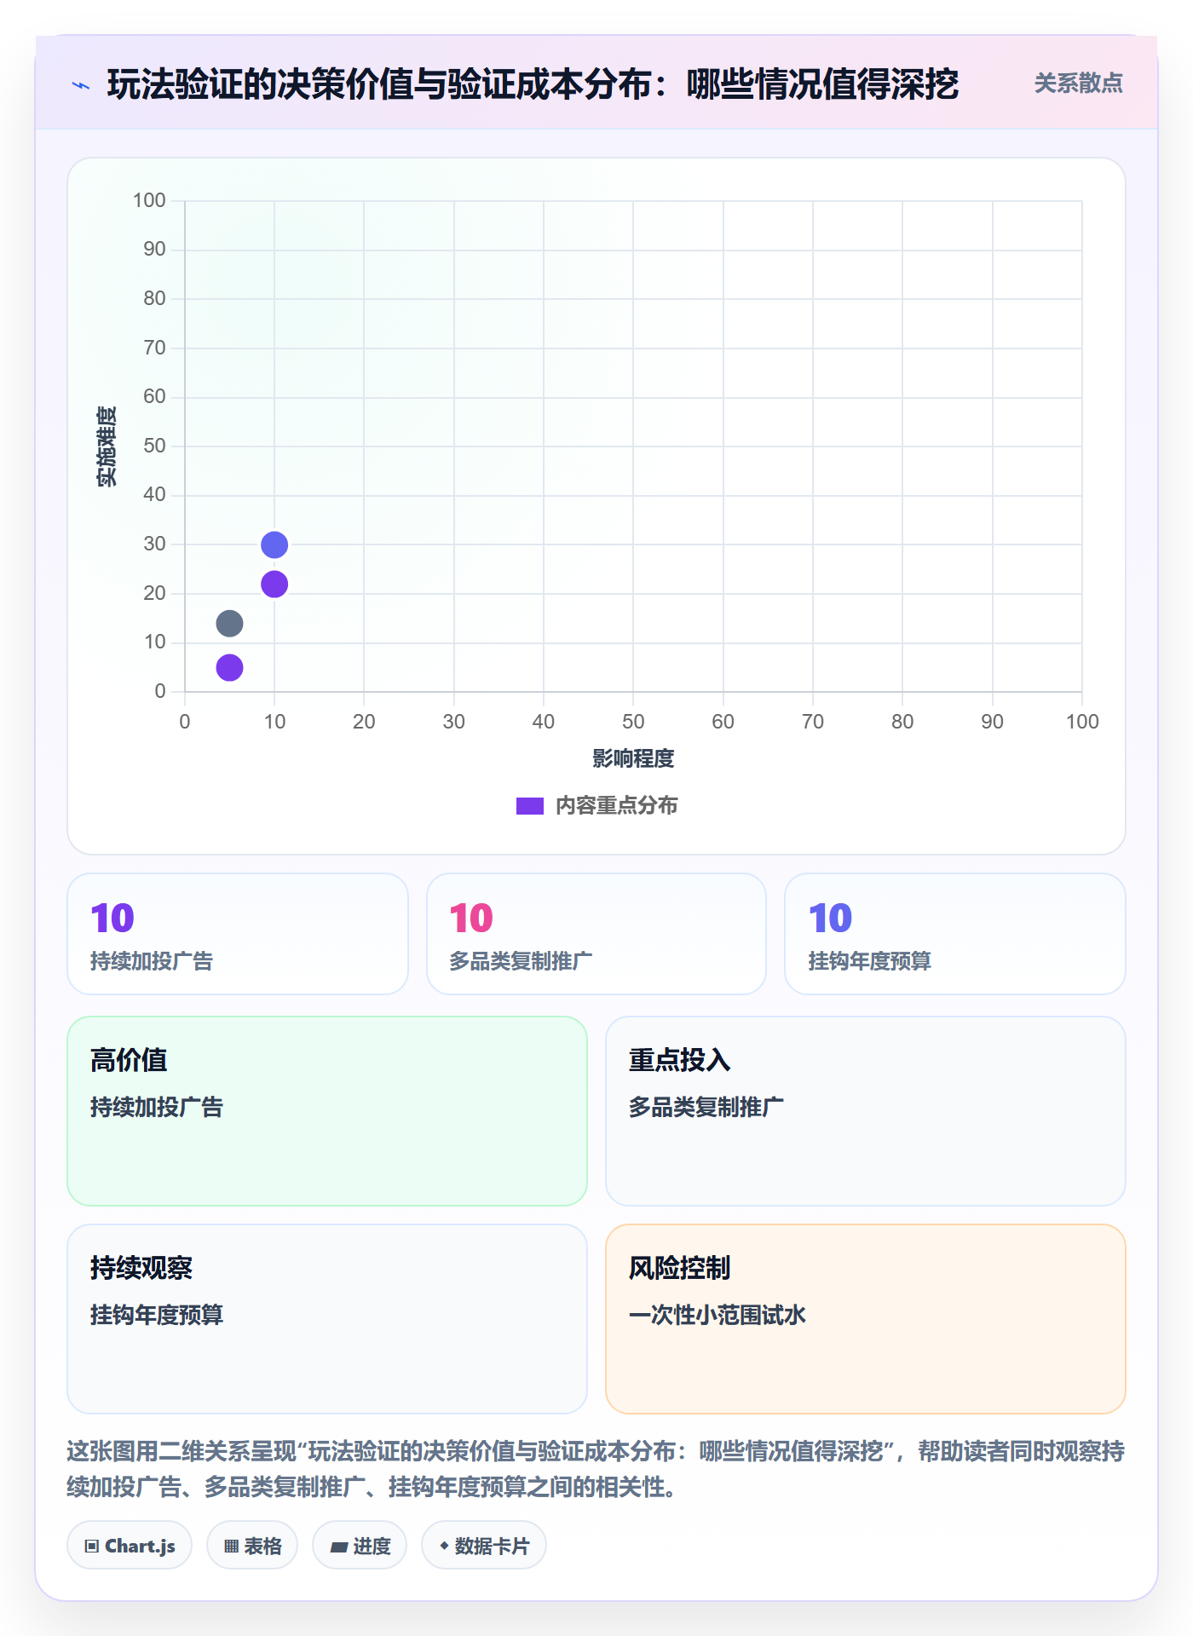The width and height of the screenshot is (1193, 1636).
Task: Select the 持续观察 quadrant card
Action: pyautogui.click(x=327, y=1318)
